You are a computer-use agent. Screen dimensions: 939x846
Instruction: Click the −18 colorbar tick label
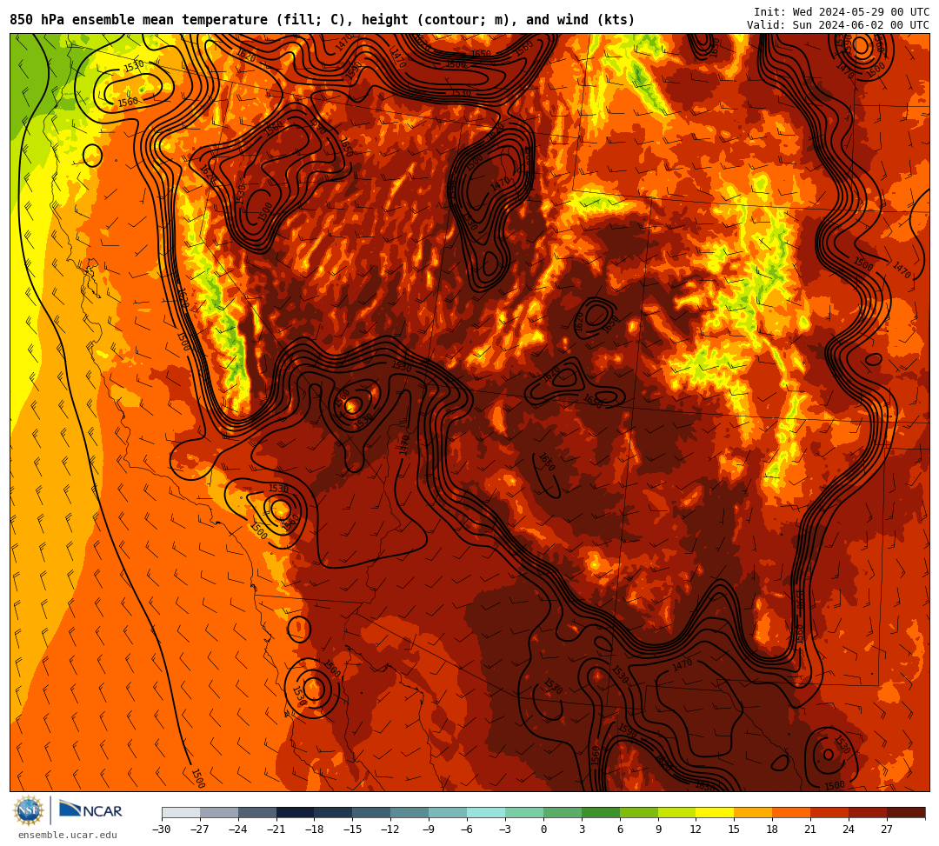[x=315, y=829]
